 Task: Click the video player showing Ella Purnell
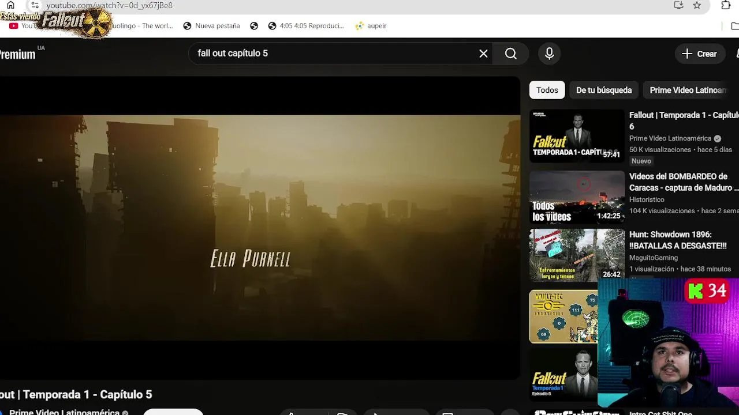point(260,228)
